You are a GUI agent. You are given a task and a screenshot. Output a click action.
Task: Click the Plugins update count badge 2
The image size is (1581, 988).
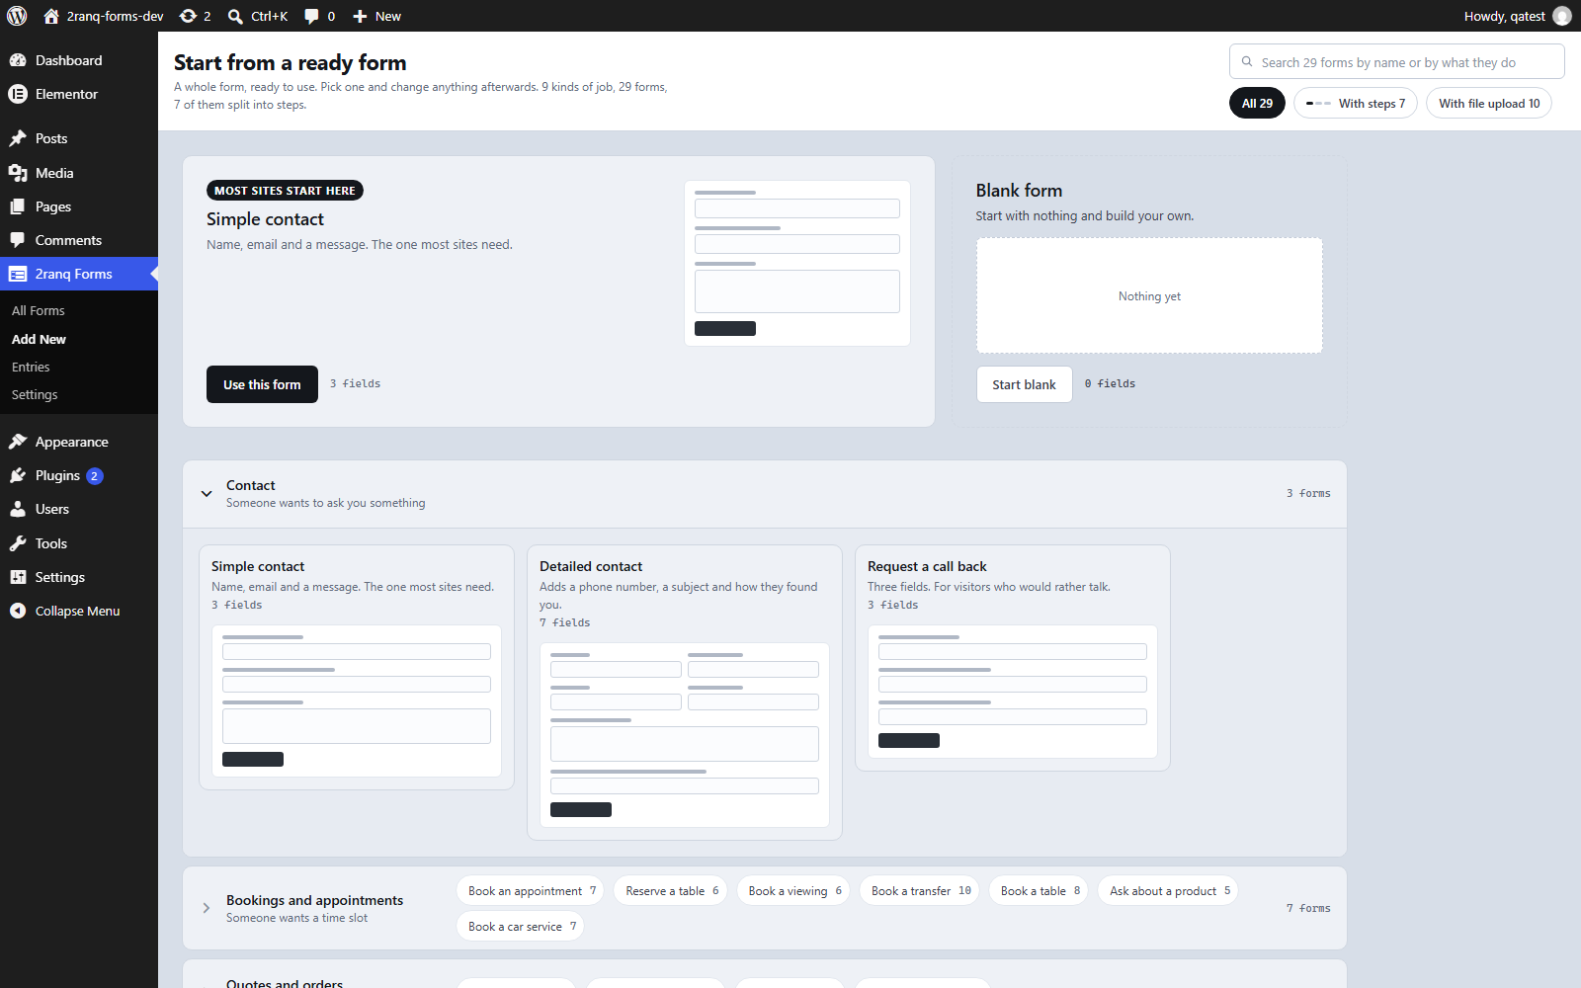coord(94,476)
